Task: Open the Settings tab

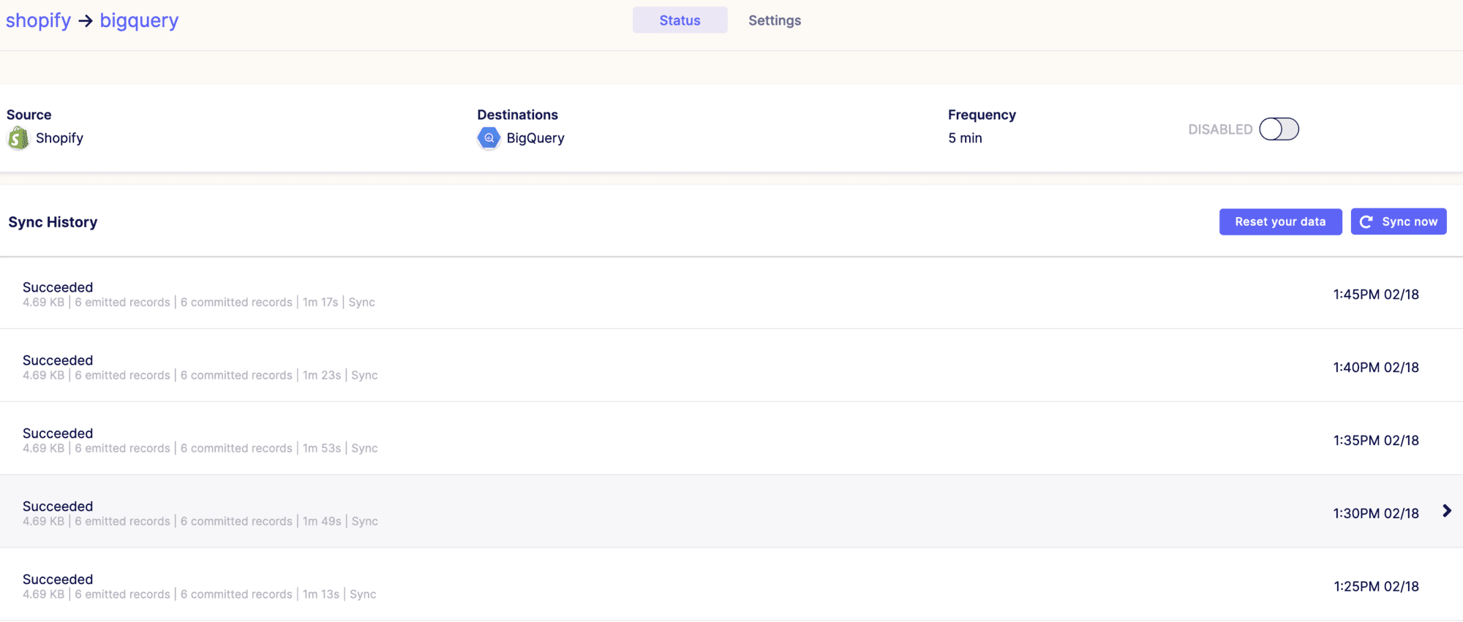Action: tap(775, 20)
